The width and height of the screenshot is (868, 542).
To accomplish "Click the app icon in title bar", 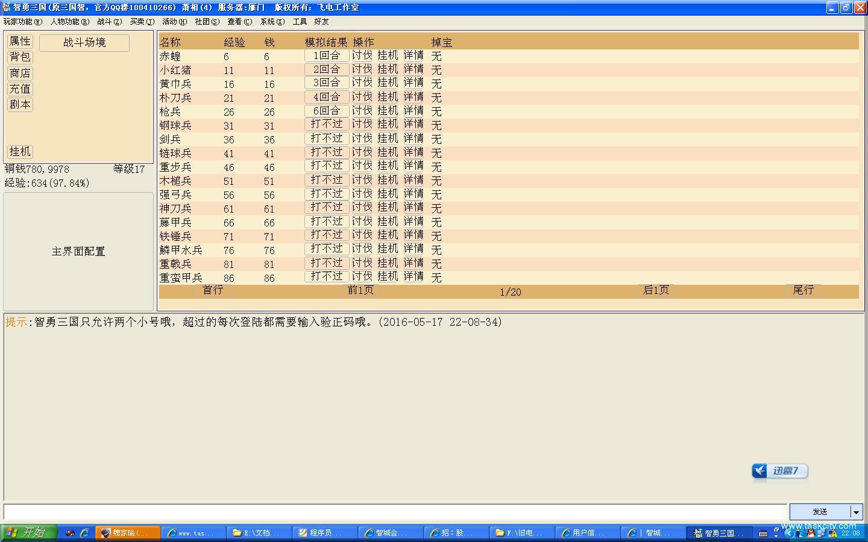I will pyautogui.click(x=6, y=7).
